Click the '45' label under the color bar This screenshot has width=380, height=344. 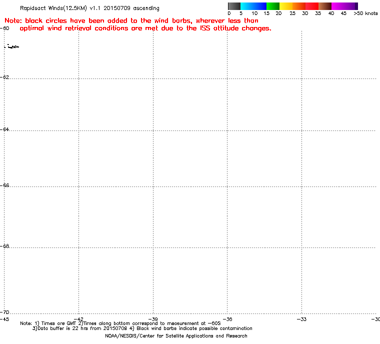343,13
